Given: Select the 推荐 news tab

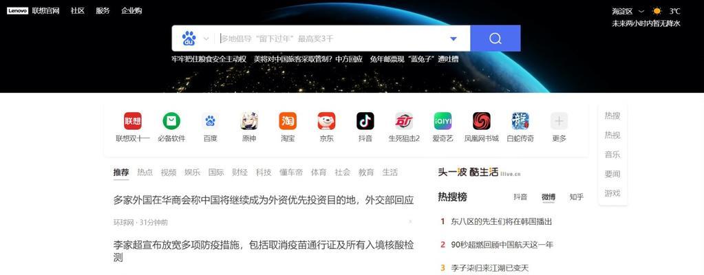Looking at the screenshot, I should point(121,173).
